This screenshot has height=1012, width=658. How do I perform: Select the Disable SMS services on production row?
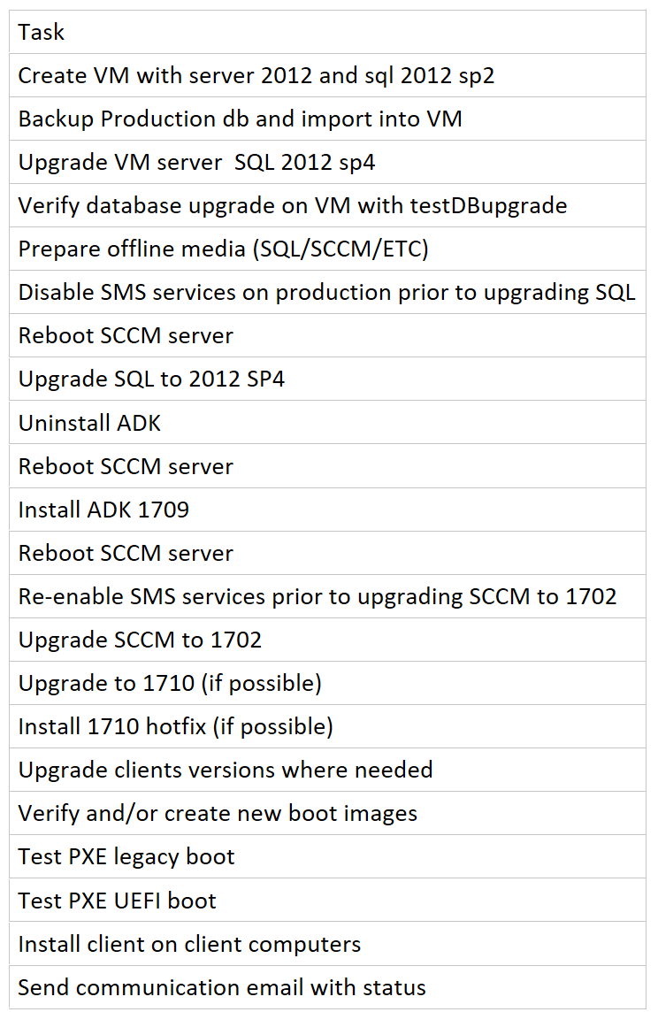(x=327, y=292)
